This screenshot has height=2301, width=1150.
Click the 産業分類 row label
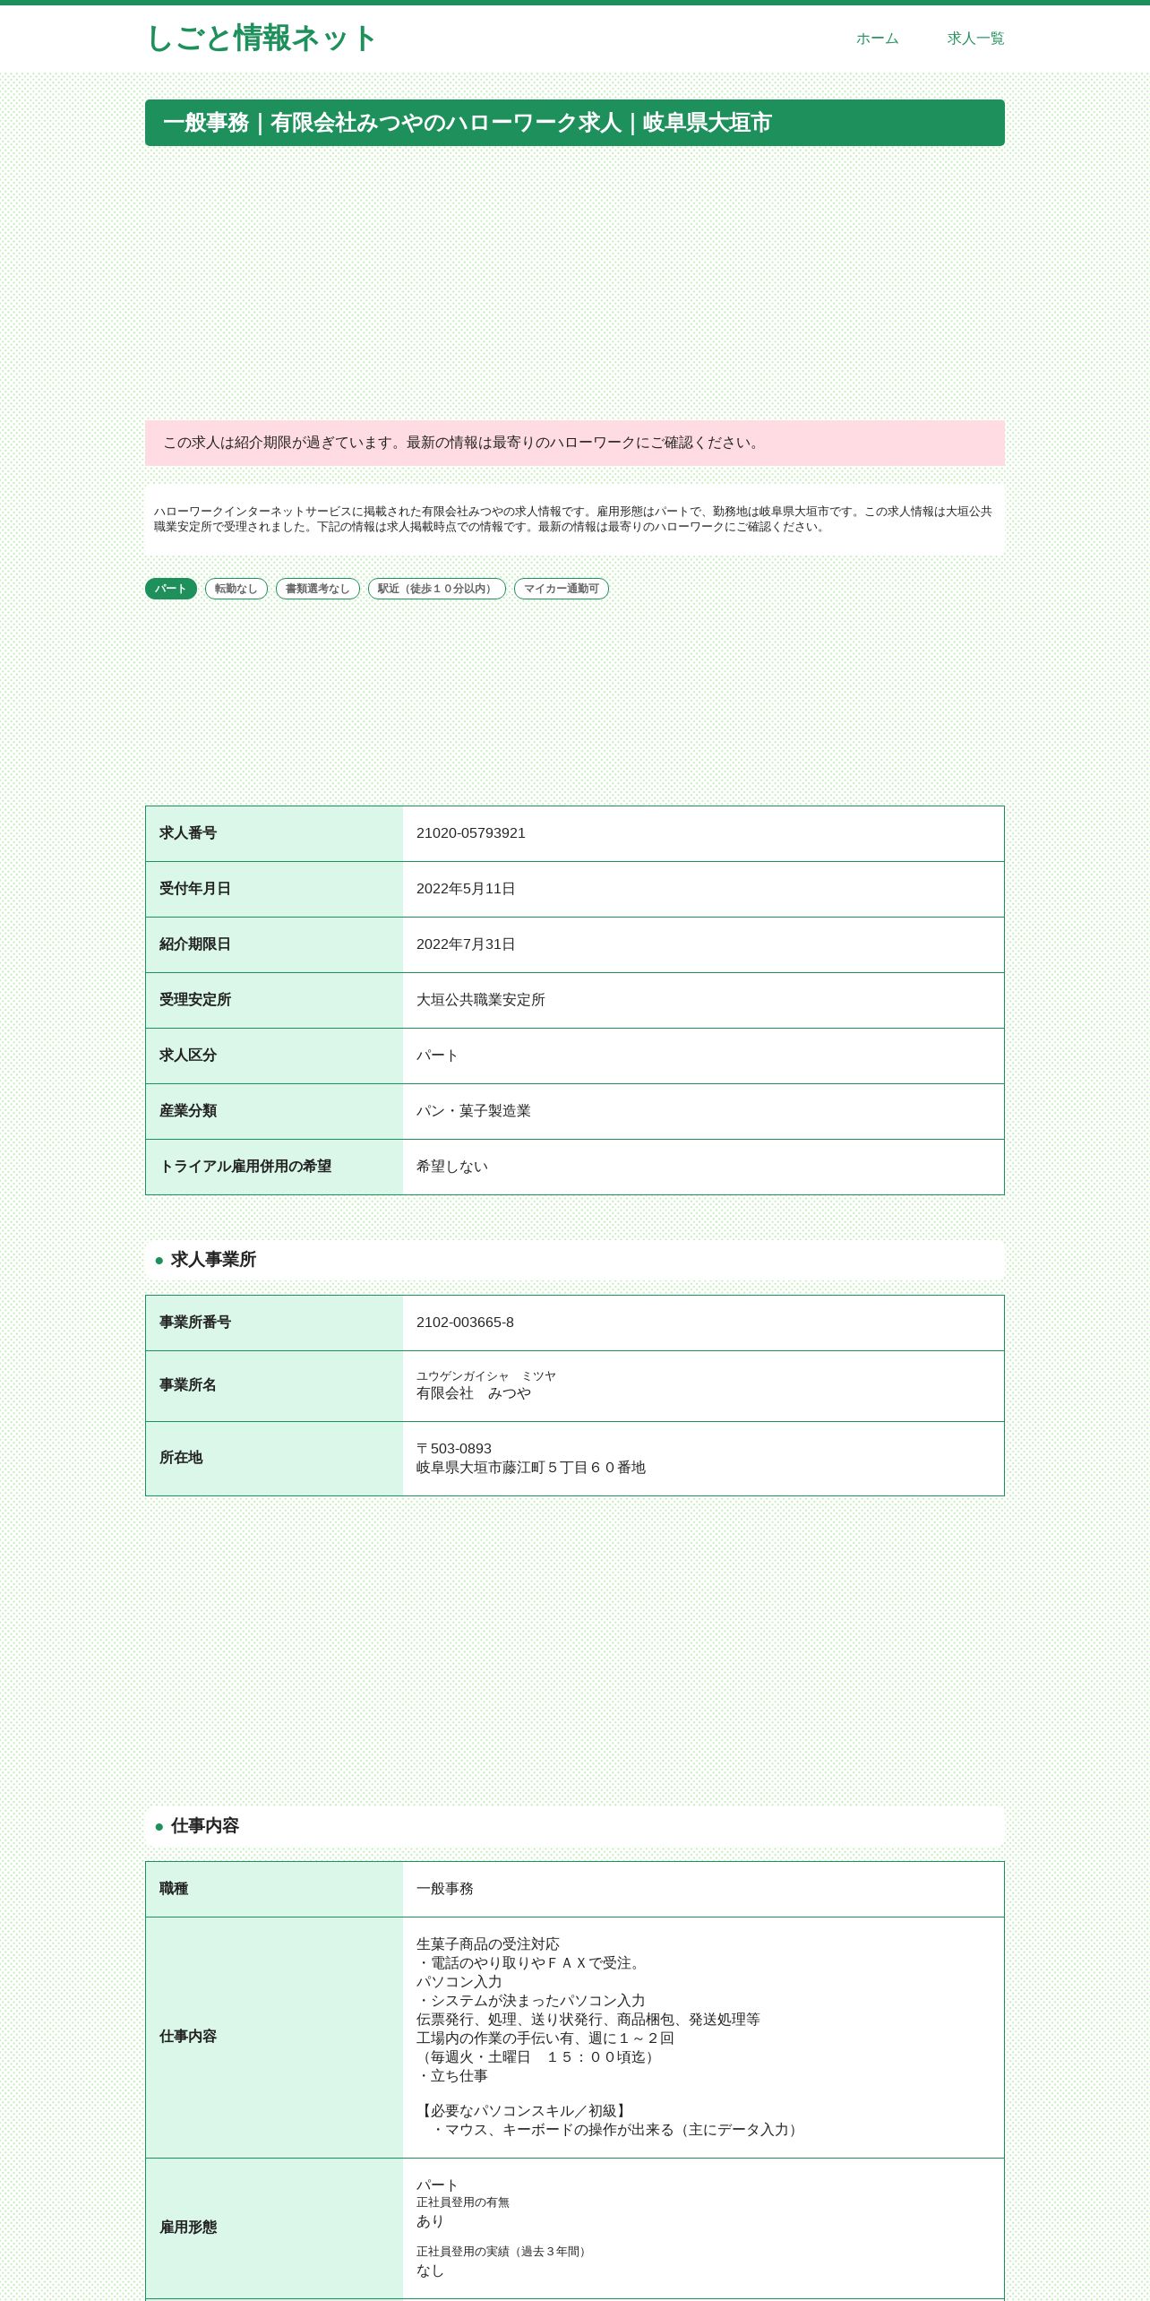pyautogui.click(x=188, y=1111)
